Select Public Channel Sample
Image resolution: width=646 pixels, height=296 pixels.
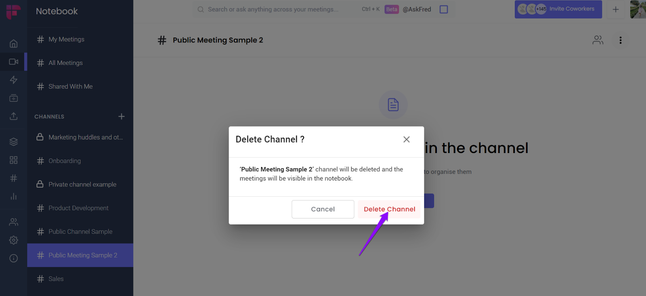coord(80,232)
